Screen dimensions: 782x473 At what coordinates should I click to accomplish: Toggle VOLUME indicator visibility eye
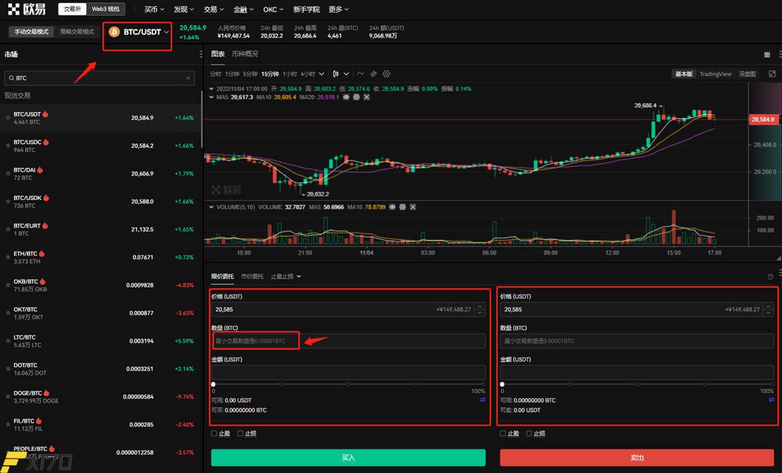(x=392, y=207)
